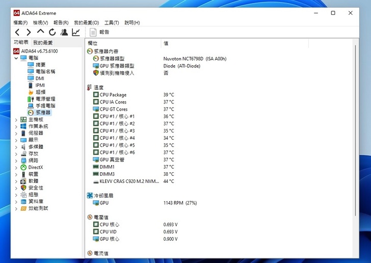Viewport: 371px width, 263px height.
Task: Expand the 效能測試 tree node
Action: tap(16, 208)
